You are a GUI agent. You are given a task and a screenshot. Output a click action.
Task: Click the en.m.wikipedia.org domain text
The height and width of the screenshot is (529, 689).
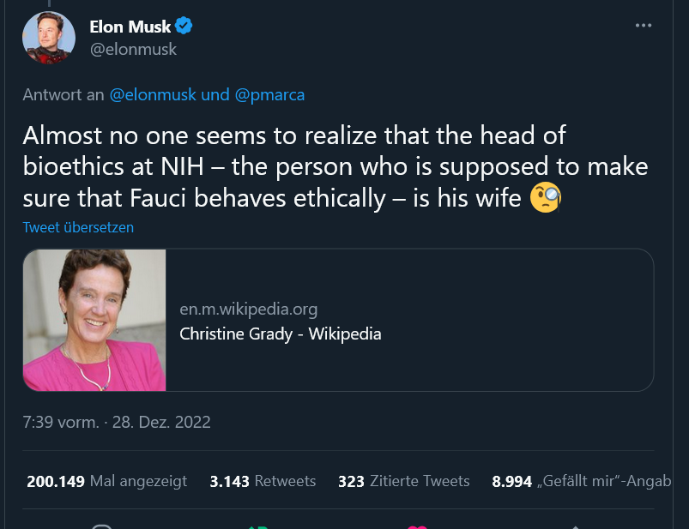(248, 310)
